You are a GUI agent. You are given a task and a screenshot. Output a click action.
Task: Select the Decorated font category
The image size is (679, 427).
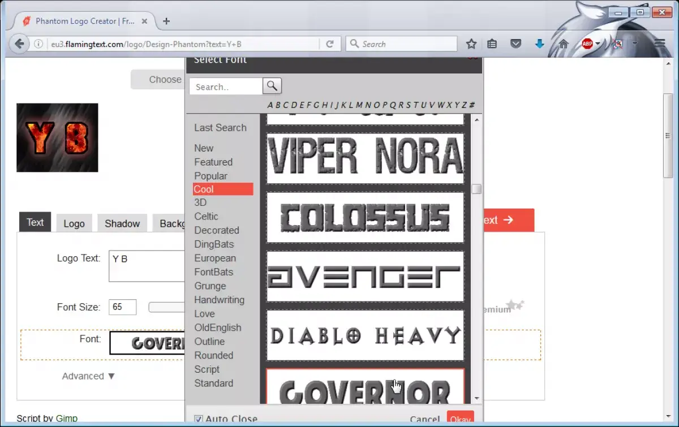point(217,230)
